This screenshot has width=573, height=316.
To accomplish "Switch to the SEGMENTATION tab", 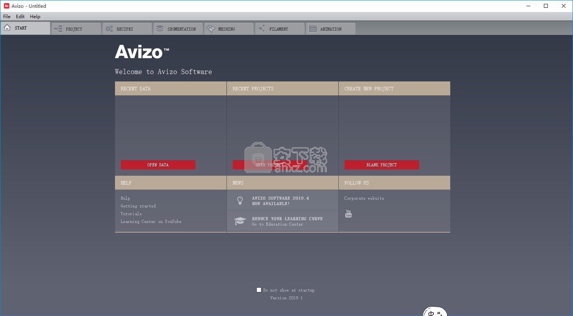I will coord(178,29).
